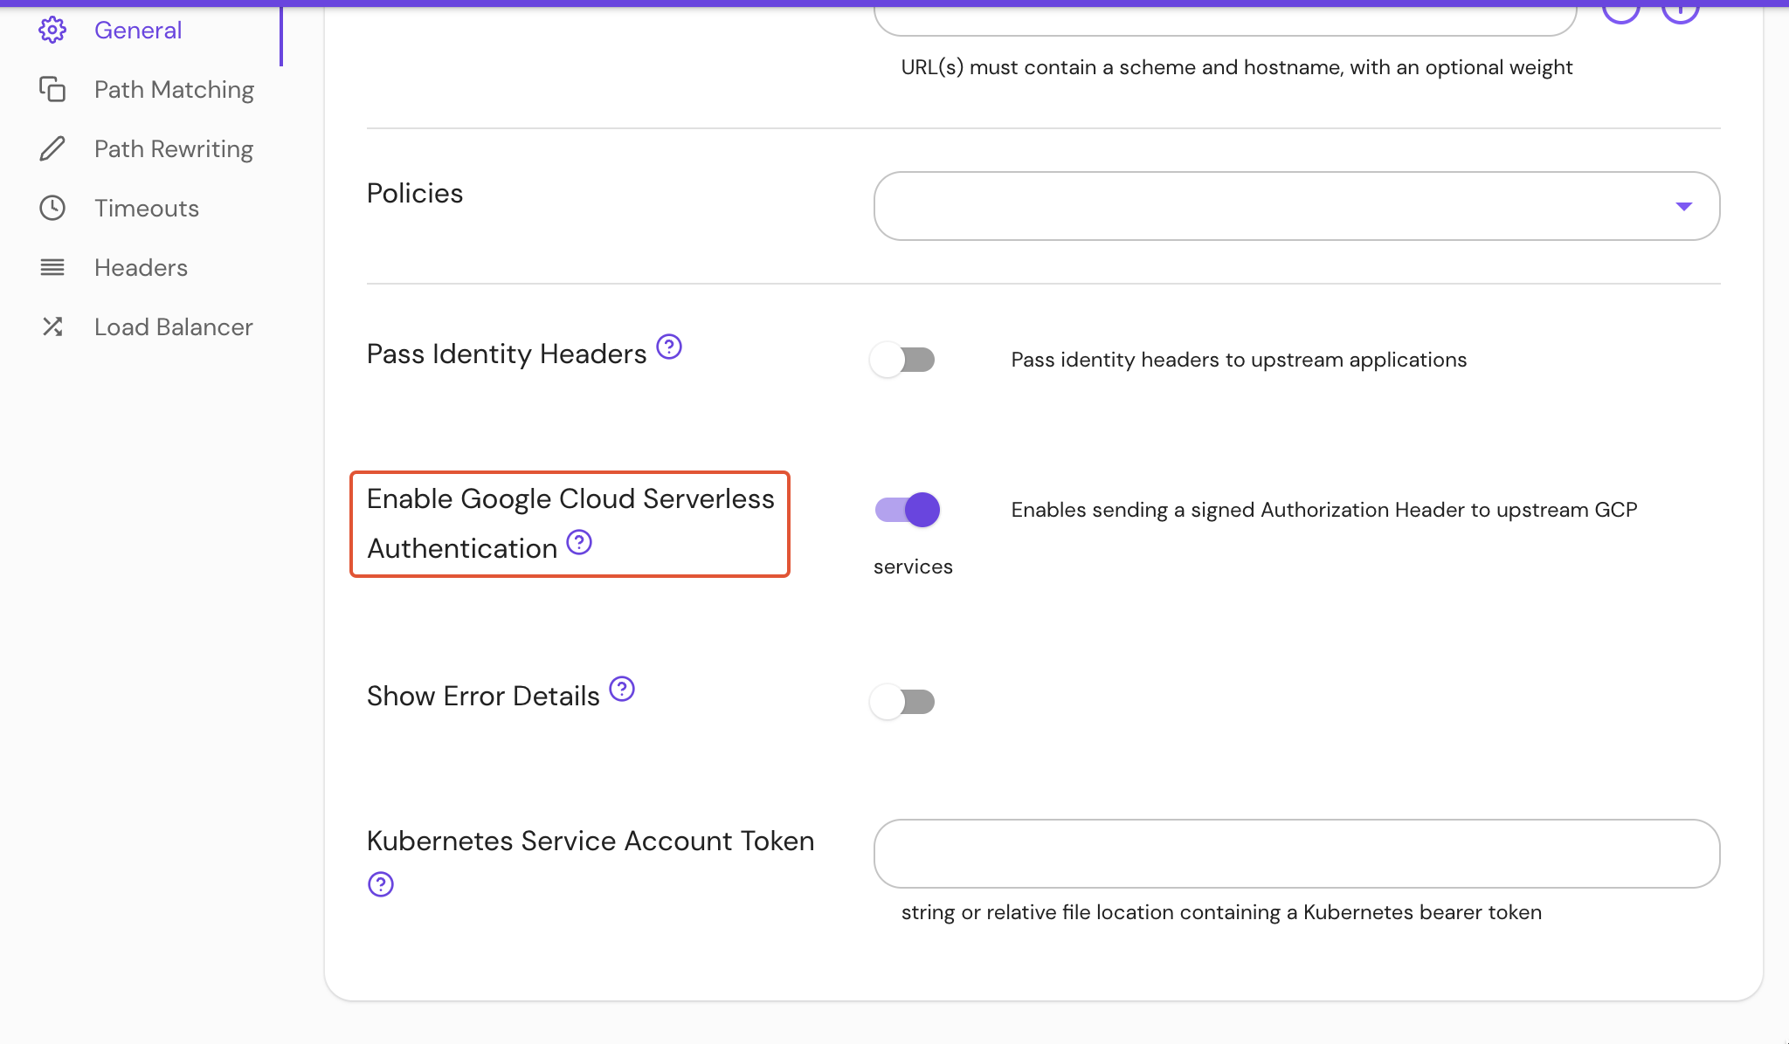Open help for Kubernetes Service Account Token

382,884
